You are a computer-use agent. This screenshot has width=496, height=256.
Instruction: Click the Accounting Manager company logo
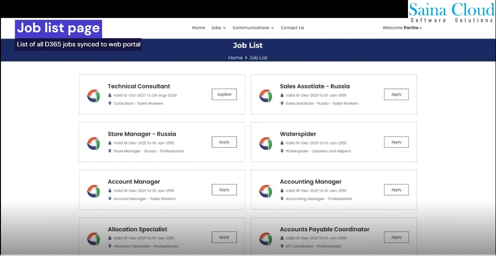[x=265, y=191]
